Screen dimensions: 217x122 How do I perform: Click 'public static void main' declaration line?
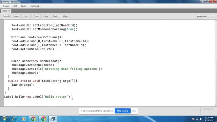click(x=42, y=81)
